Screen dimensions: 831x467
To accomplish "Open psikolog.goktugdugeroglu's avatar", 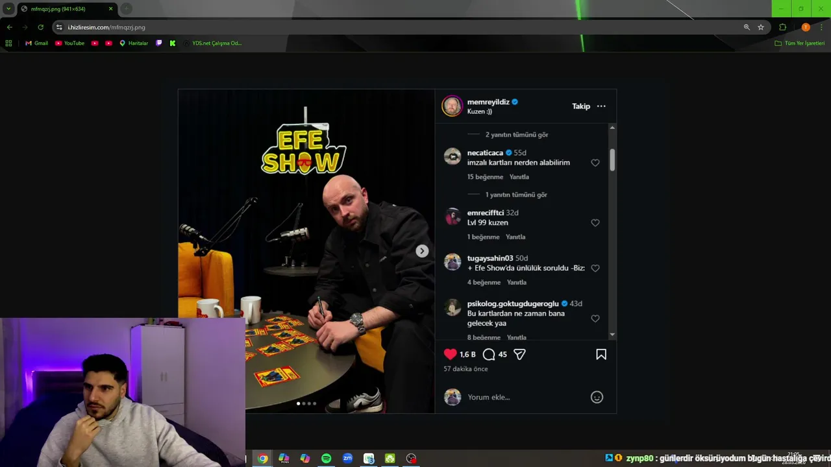I will click(453, 307).
